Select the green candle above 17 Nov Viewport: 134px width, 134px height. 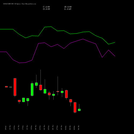click(24, 100)
